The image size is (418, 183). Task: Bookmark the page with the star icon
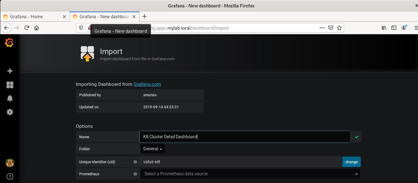[339, 28]
